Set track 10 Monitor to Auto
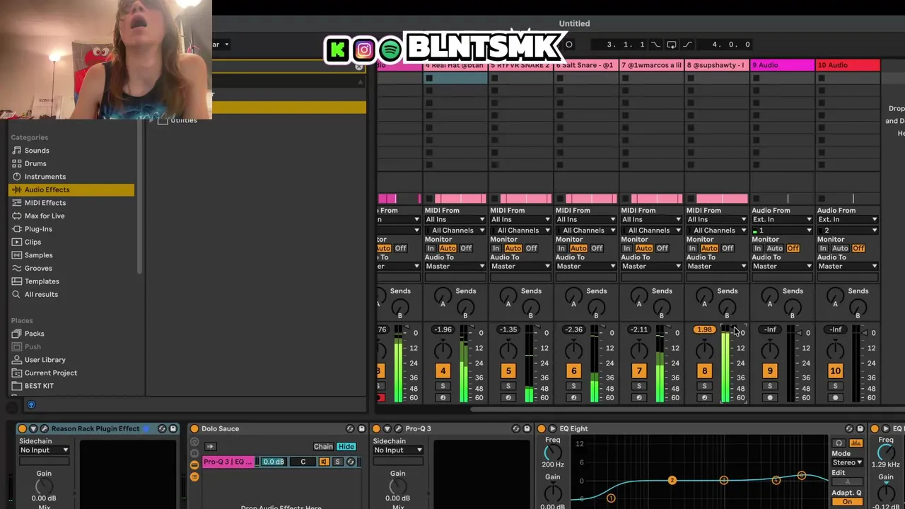Viewport: 905px width, 509px height. pyautogui.click(x=840, y=248)
